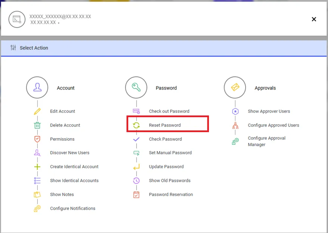The width and height of the screenshot is (328, 233).
Task: Choose Create Identical Account
Action: coord(74,167)
